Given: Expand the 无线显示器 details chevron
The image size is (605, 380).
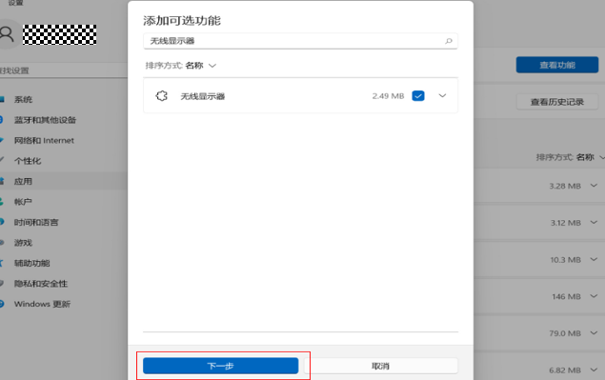Looking at the screenshot, I should click(442, 95).
